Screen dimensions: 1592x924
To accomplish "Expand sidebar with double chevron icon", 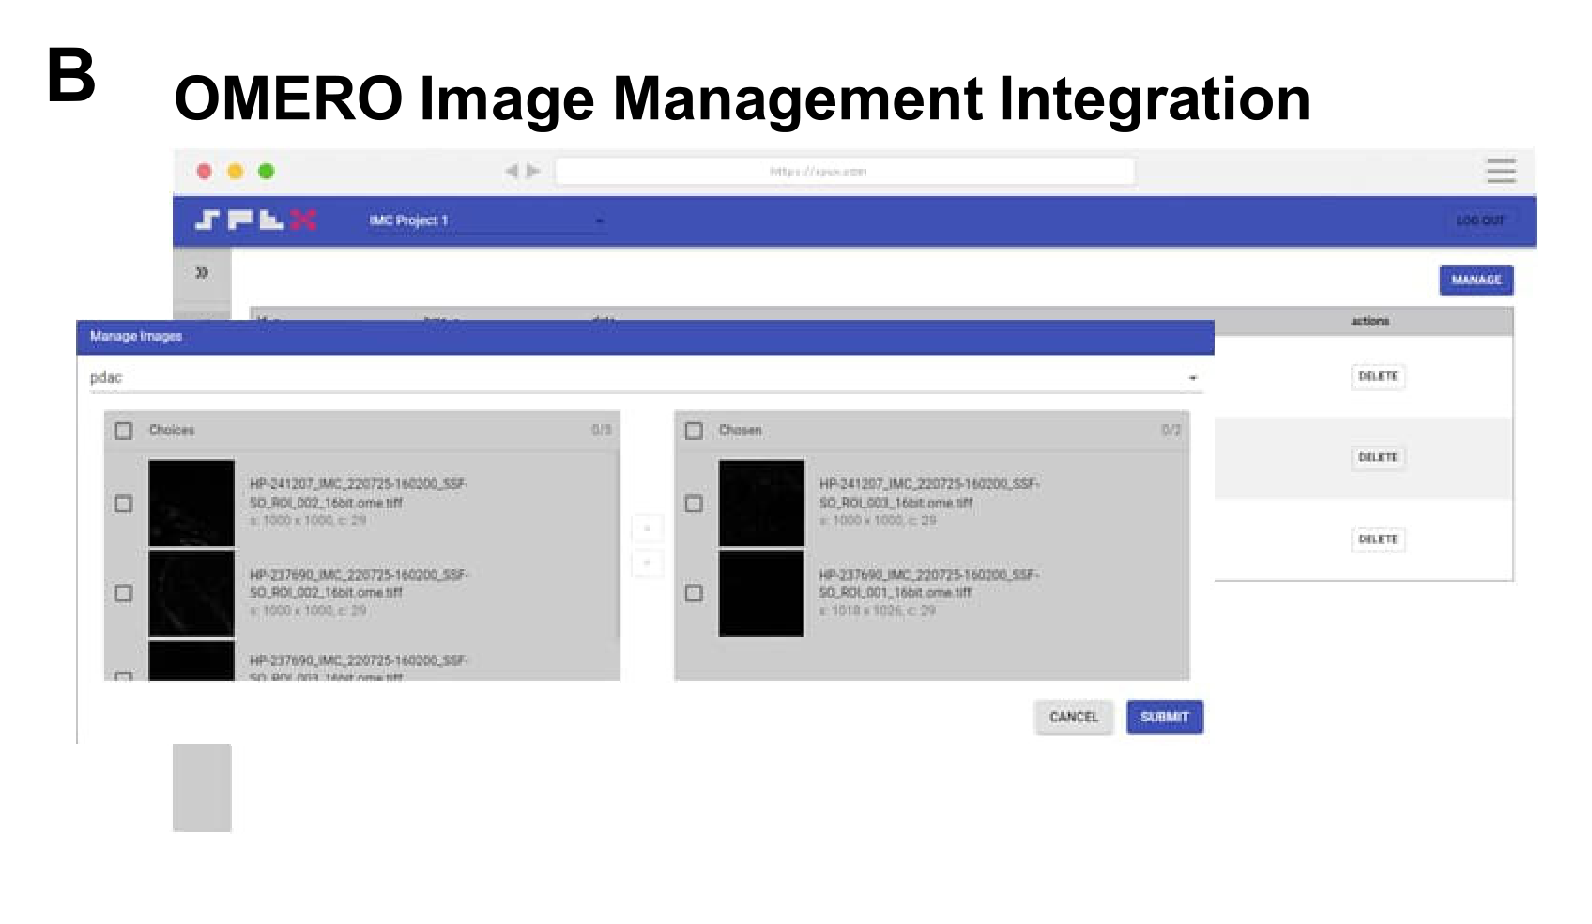I will pos(202,273).
